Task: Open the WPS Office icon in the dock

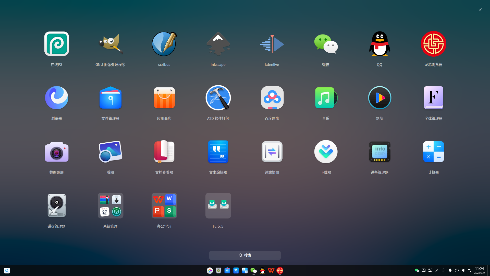Action: [271, 271]
